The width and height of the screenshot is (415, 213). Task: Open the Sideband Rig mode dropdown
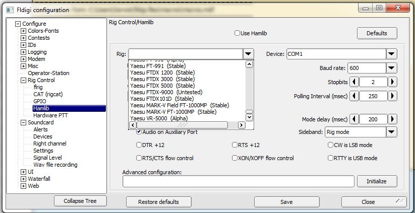click(391, 132)
